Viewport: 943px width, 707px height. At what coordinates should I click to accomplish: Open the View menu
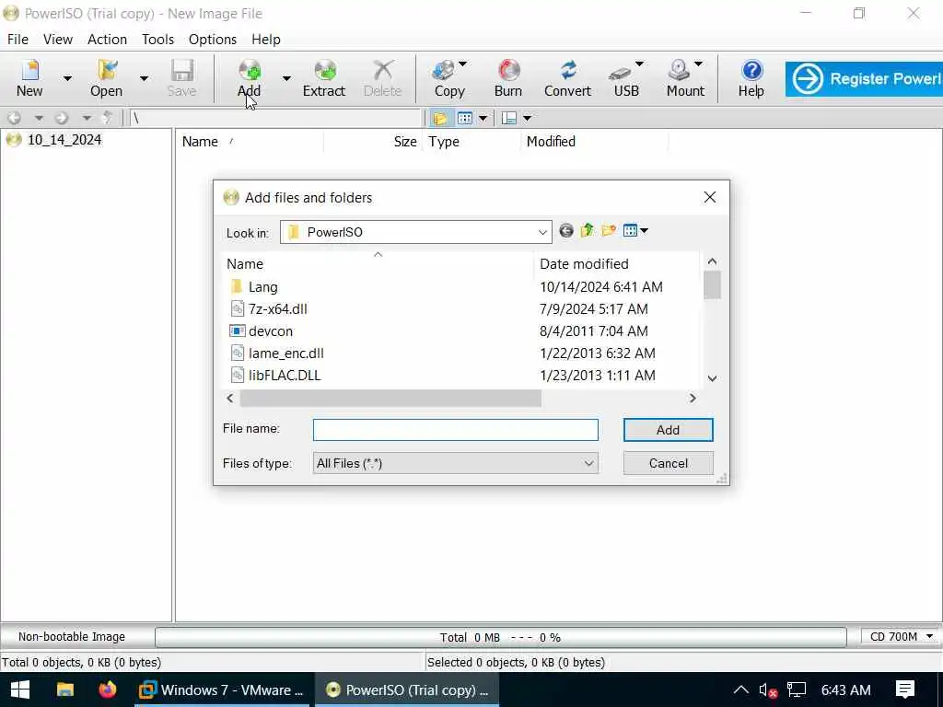[x=58, y=39]
